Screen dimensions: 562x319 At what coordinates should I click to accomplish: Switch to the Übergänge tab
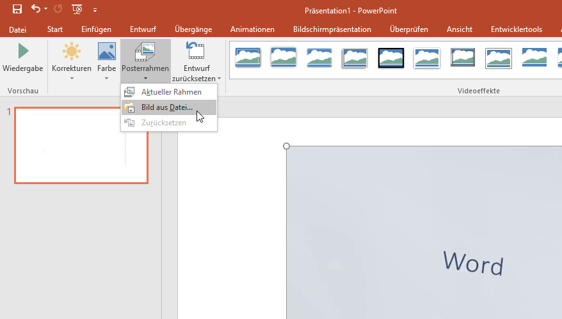193,29
